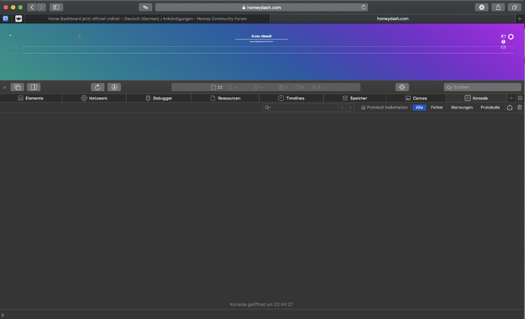The width and height of the screenshot is (525, 319).
Task: Reload page from Web Inspector toolbar
Action: pos(97,87)
